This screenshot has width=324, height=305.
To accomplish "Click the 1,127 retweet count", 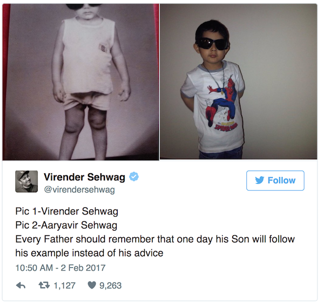I will (64, 286).
